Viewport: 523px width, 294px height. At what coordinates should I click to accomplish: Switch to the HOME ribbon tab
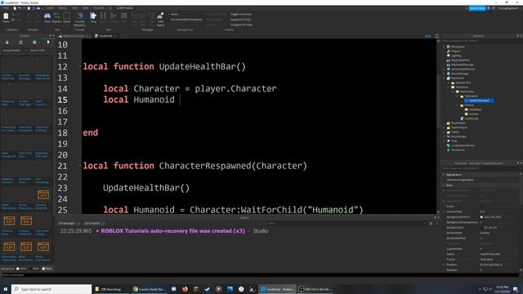coord(50,8)
